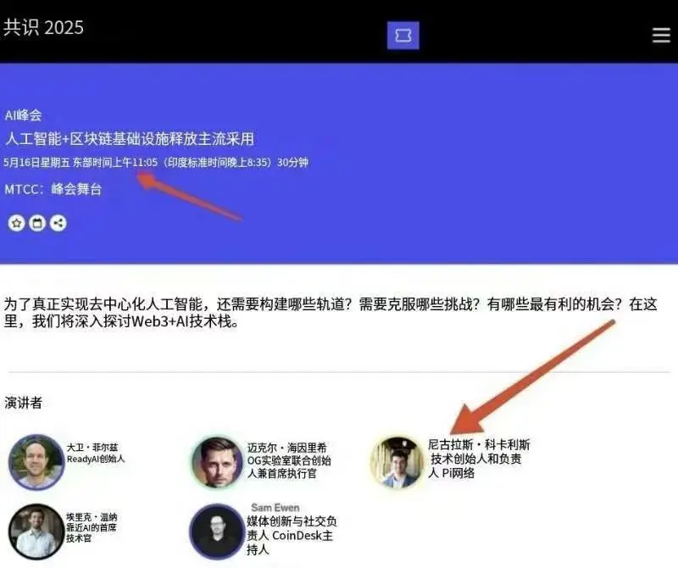Open speaker photo of 尼古拉斯·科卡利斯
This screenshot has height=568, width=678.
pos(397,462)
